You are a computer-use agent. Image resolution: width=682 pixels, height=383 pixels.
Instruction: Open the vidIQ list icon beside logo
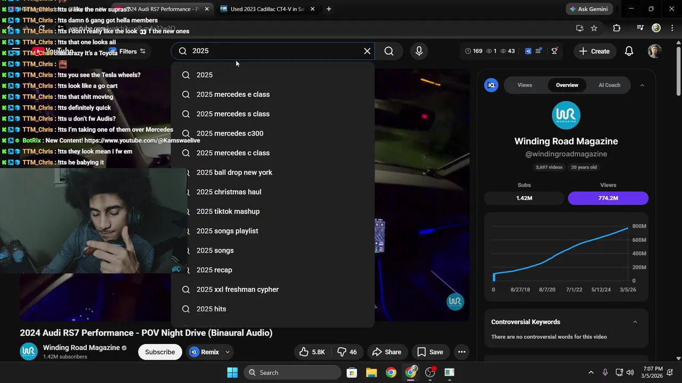[x=539, y=51]
